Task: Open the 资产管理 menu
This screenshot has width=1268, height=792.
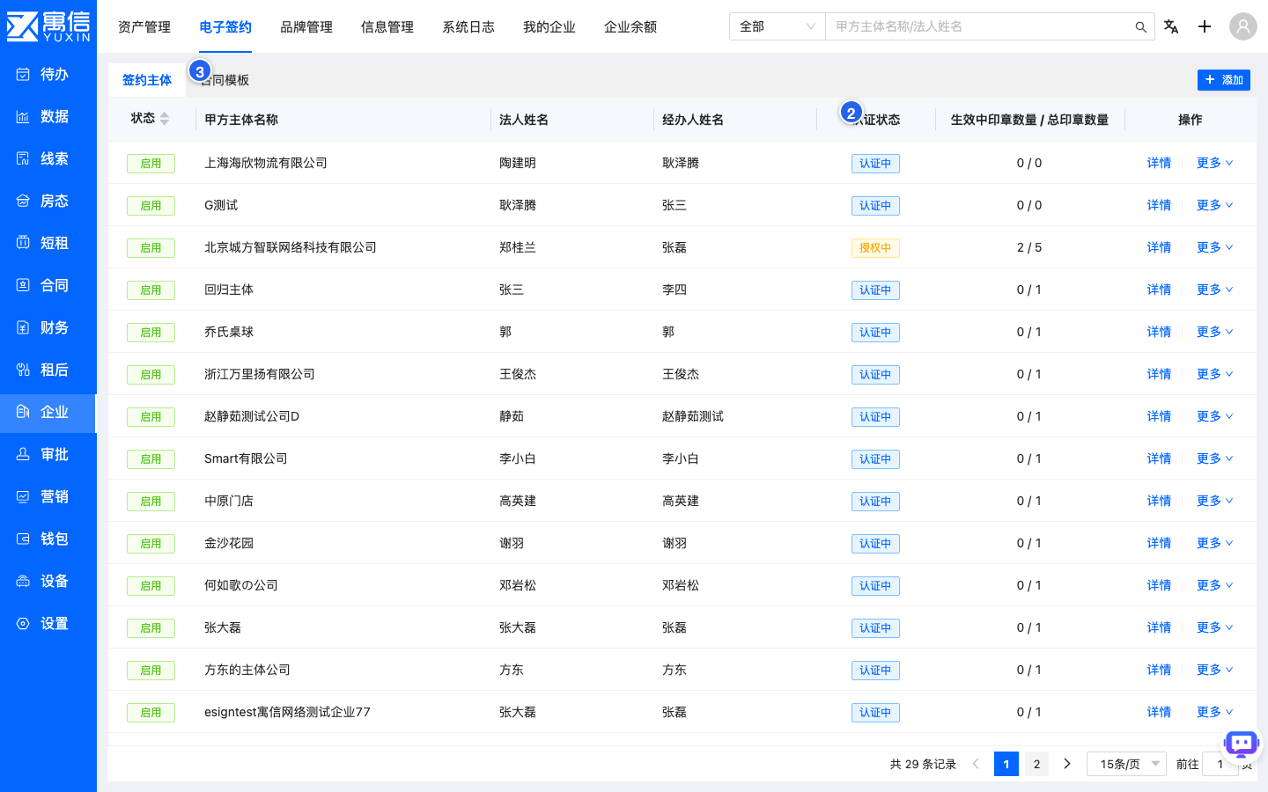Action: pyautogui.click(x=144, y=27)
